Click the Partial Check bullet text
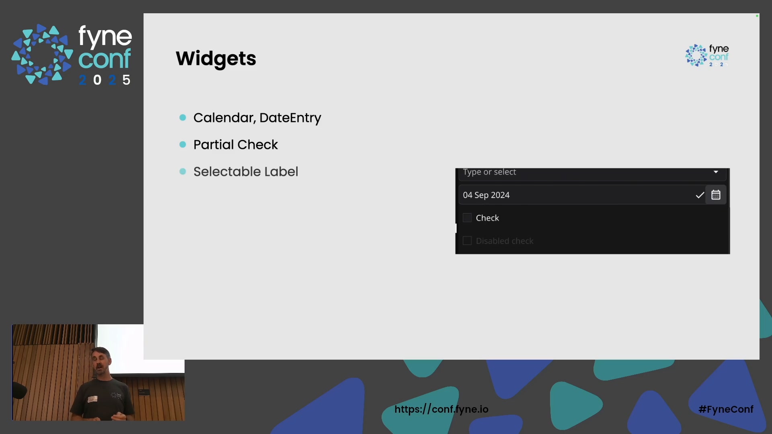This screenshot has width=772, height=434. tap(235, 145)
